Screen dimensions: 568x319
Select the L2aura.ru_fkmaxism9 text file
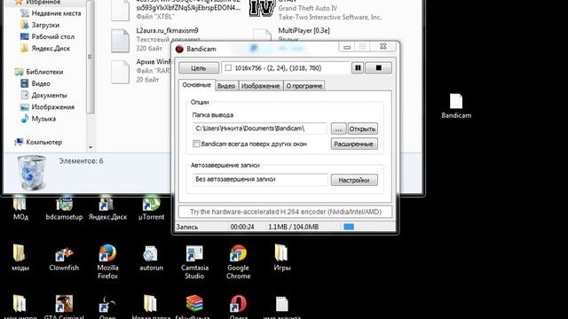pos(155,39)
